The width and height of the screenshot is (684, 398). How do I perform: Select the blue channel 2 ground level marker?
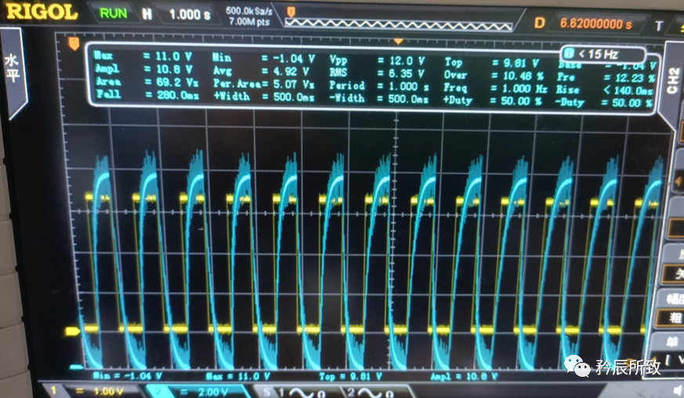click(76, 366)
